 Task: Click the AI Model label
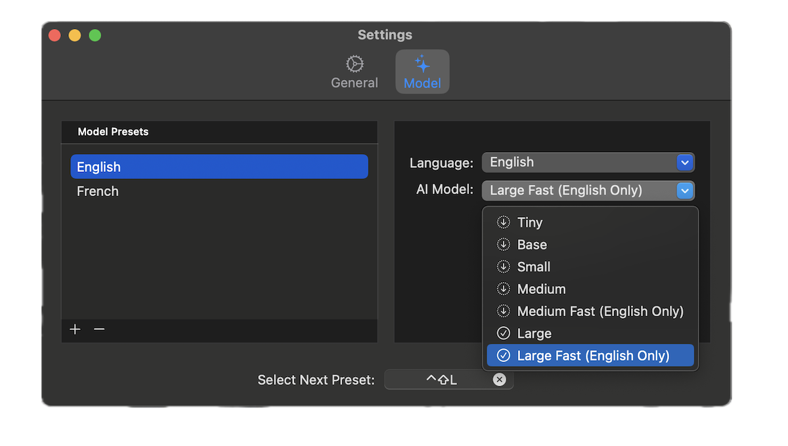445,190
